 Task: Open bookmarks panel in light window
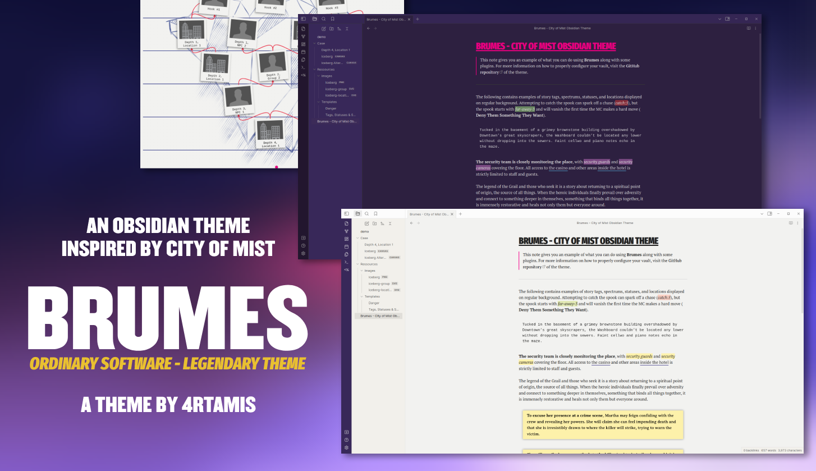pyautogui.click(x=375, y=214)
